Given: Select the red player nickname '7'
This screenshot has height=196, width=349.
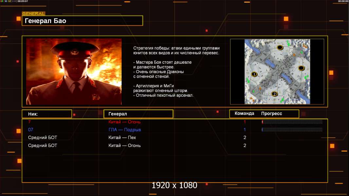Looking at the screenshot, I should [x=29, y=122].
